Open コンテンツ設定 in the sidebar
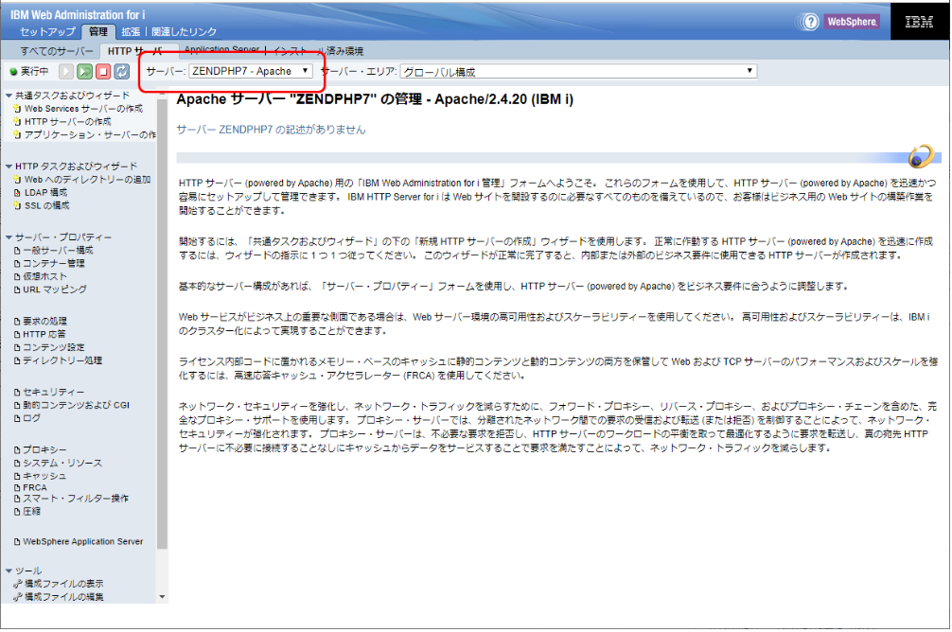 click(54, 348)
